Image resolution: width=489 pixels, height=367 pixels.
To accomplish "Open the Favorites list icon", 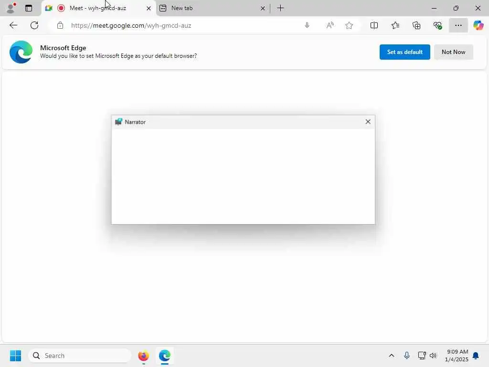I will coord(395,25).
